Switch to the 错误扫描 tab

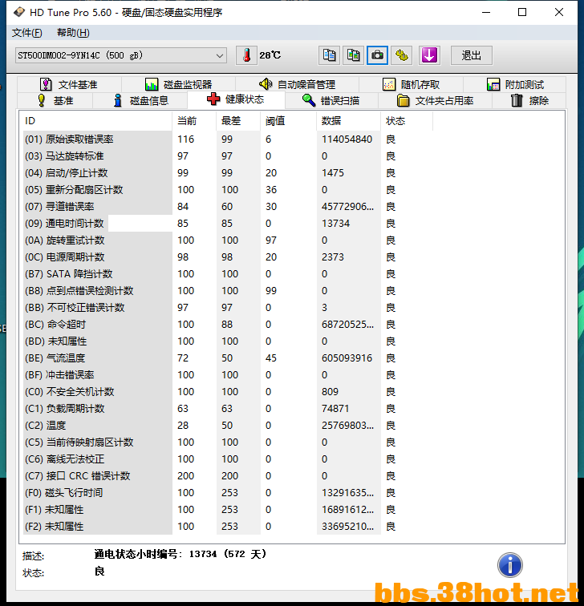(331, 100)
